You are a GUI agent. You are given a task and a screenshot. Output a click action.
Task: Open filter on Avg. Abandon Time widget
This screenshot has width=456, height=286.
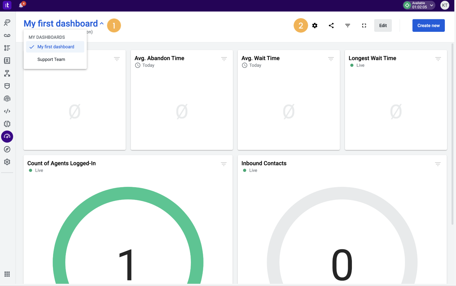224,59
